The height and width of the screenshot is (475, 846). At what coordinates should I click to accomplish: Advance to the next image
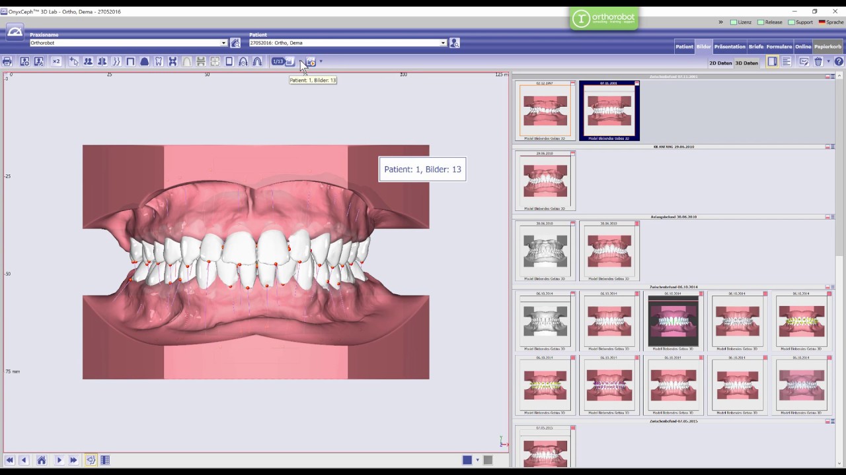tap(59, 460)
